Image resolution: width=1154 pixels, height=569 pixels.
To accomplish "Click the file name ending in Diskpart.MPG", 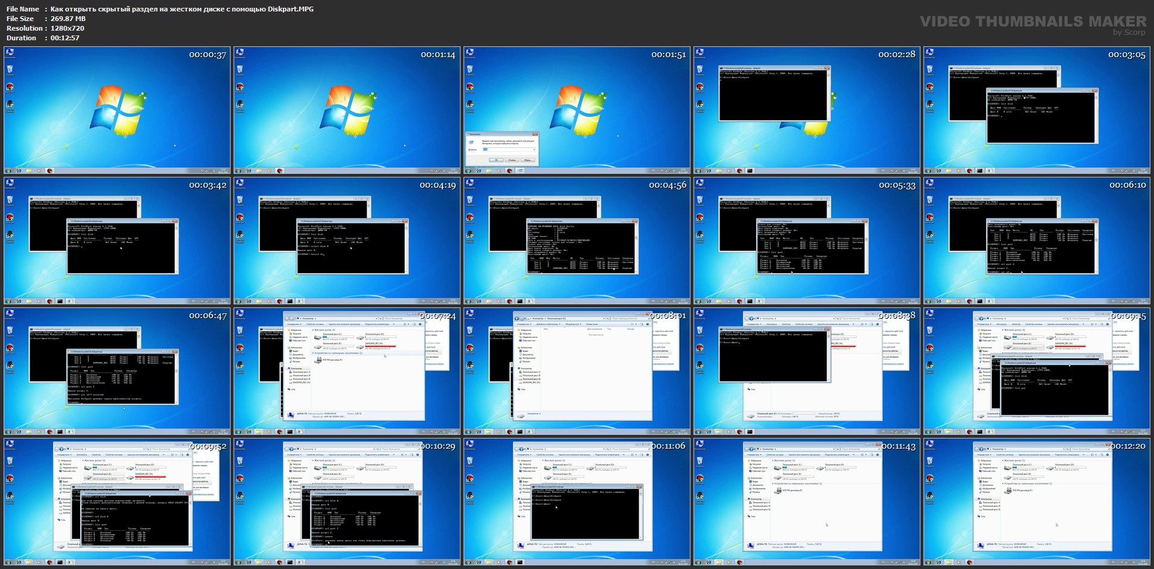I will click(x=182, y=9).
